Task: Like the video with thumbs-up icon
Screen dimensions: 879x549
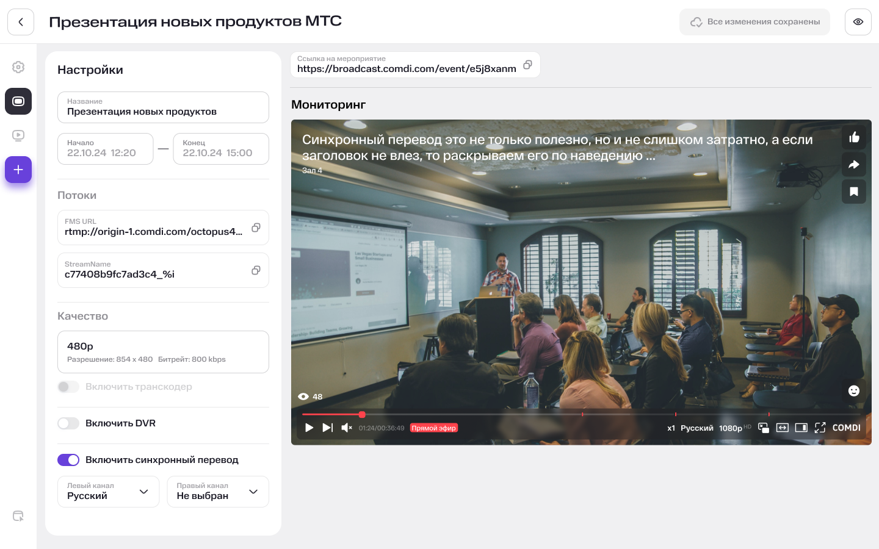Action: [x=854, y=137]
